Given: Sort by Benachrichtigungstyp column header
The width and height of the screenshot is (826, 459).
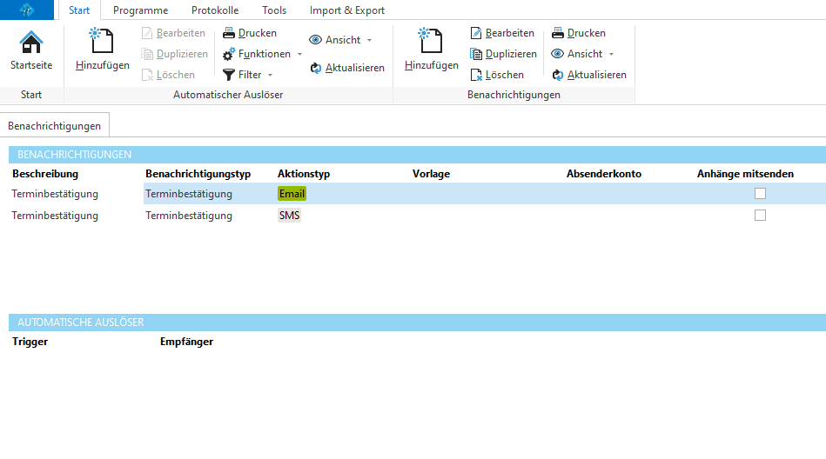Looking at the screenshot, I should click(198, 174).
